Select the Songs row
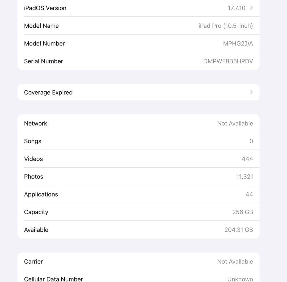 (x=138, y=141)
